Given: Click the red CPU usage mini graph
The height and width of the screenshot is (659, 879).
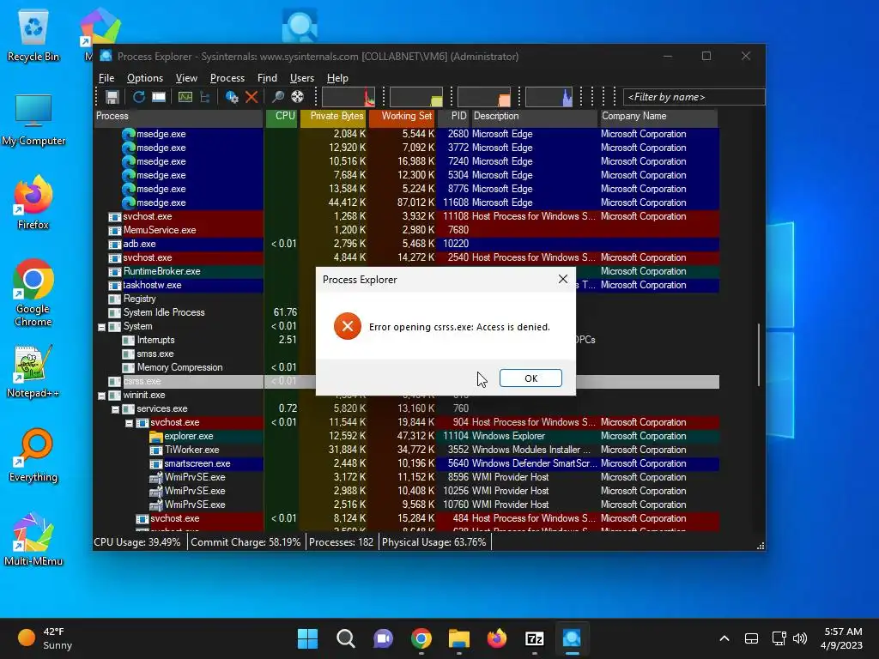Looking at the screenshot, I should 349,97.
